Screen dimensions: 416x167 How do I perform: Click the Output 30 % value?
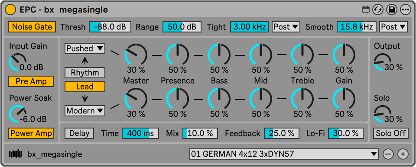tap(394, 67)
